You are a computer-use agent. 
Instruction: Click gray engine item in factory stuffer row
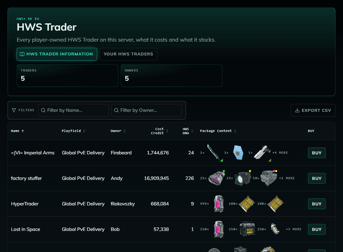pos(269,178)
